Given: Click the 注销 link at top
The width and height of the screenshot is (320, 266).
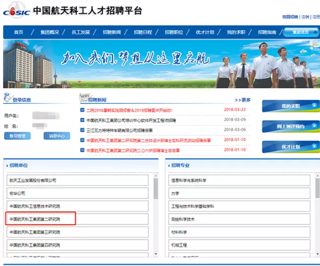Looking at the screenshot, I should [x=305, y=17].
